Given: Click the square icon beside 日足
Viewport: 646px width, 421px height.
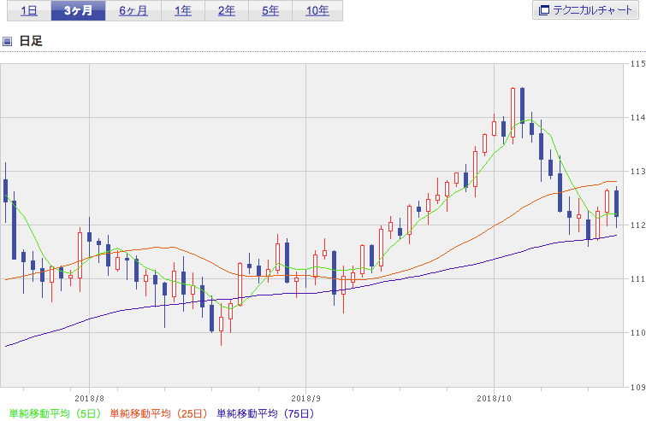Looking at the screenshot, I should 7,41.
